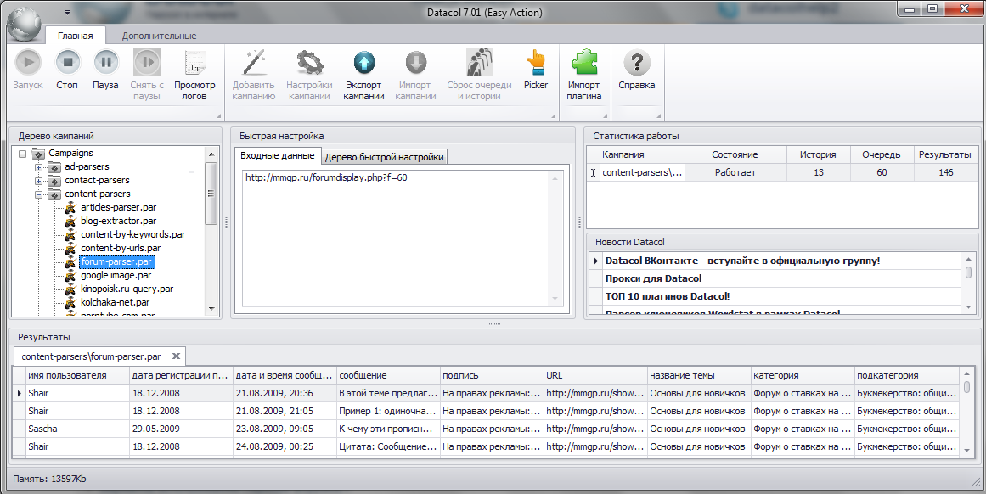Collapse the content-parsers tree folder
Image resolution: width=986 pixels, height=494 pixels.
(x=38, y=195)
